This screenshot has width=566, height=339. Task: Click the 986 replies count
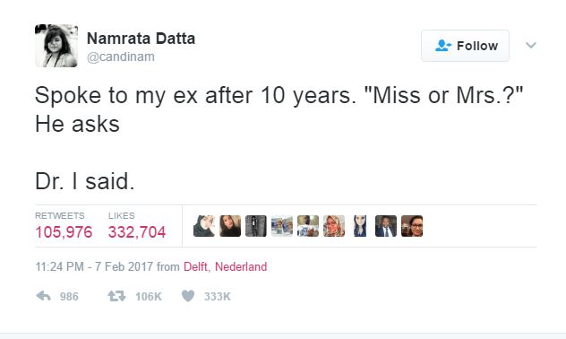point(69,297)
